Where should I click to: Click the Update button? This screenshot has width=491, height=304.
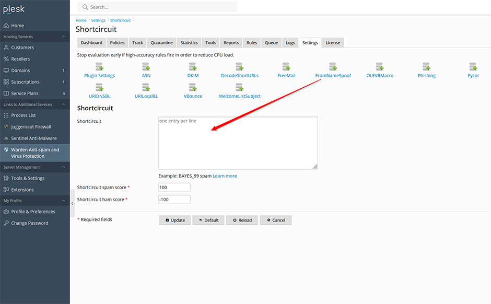pos(175,220)
